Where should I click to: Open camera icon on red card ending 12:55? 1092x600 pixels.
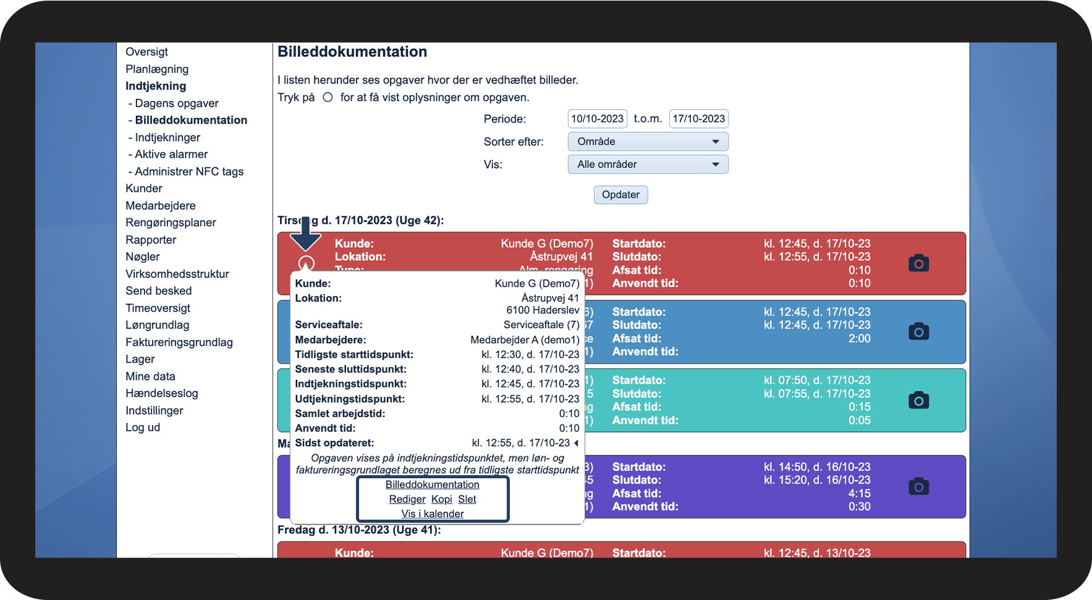[918, 263]
